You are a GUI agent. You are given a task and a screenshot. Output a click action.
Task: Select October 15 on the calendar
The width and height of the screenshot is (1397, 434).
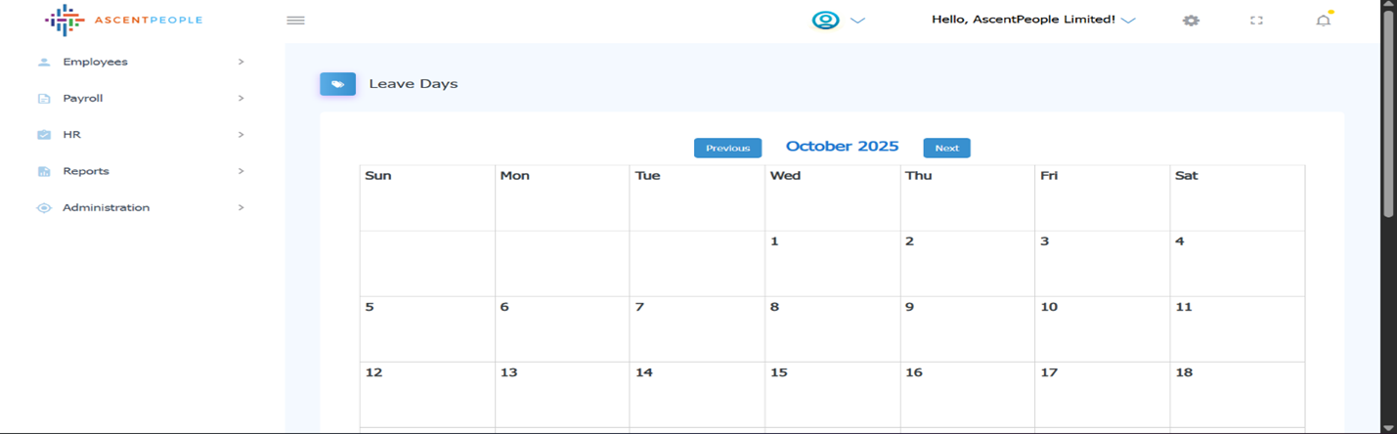[x=832, y=394]
